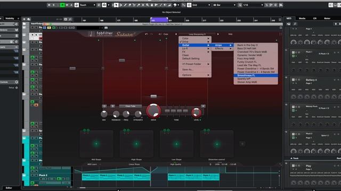Expand the Drive preset submenu

coord(195,41)
